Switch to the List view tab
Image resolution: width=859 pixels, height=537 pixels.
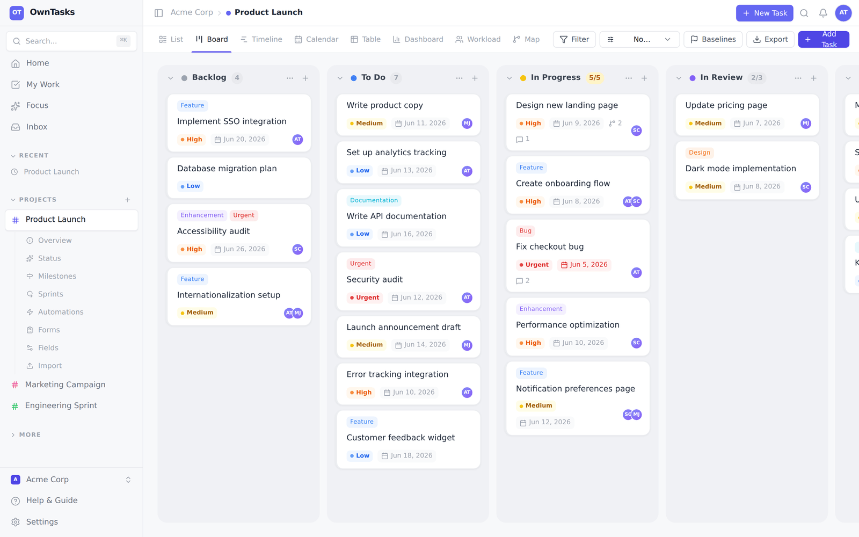[171, 39]
